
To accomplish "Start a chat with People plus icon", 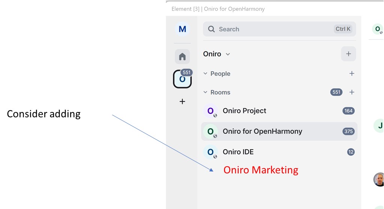I will click(x=352, y=73).
